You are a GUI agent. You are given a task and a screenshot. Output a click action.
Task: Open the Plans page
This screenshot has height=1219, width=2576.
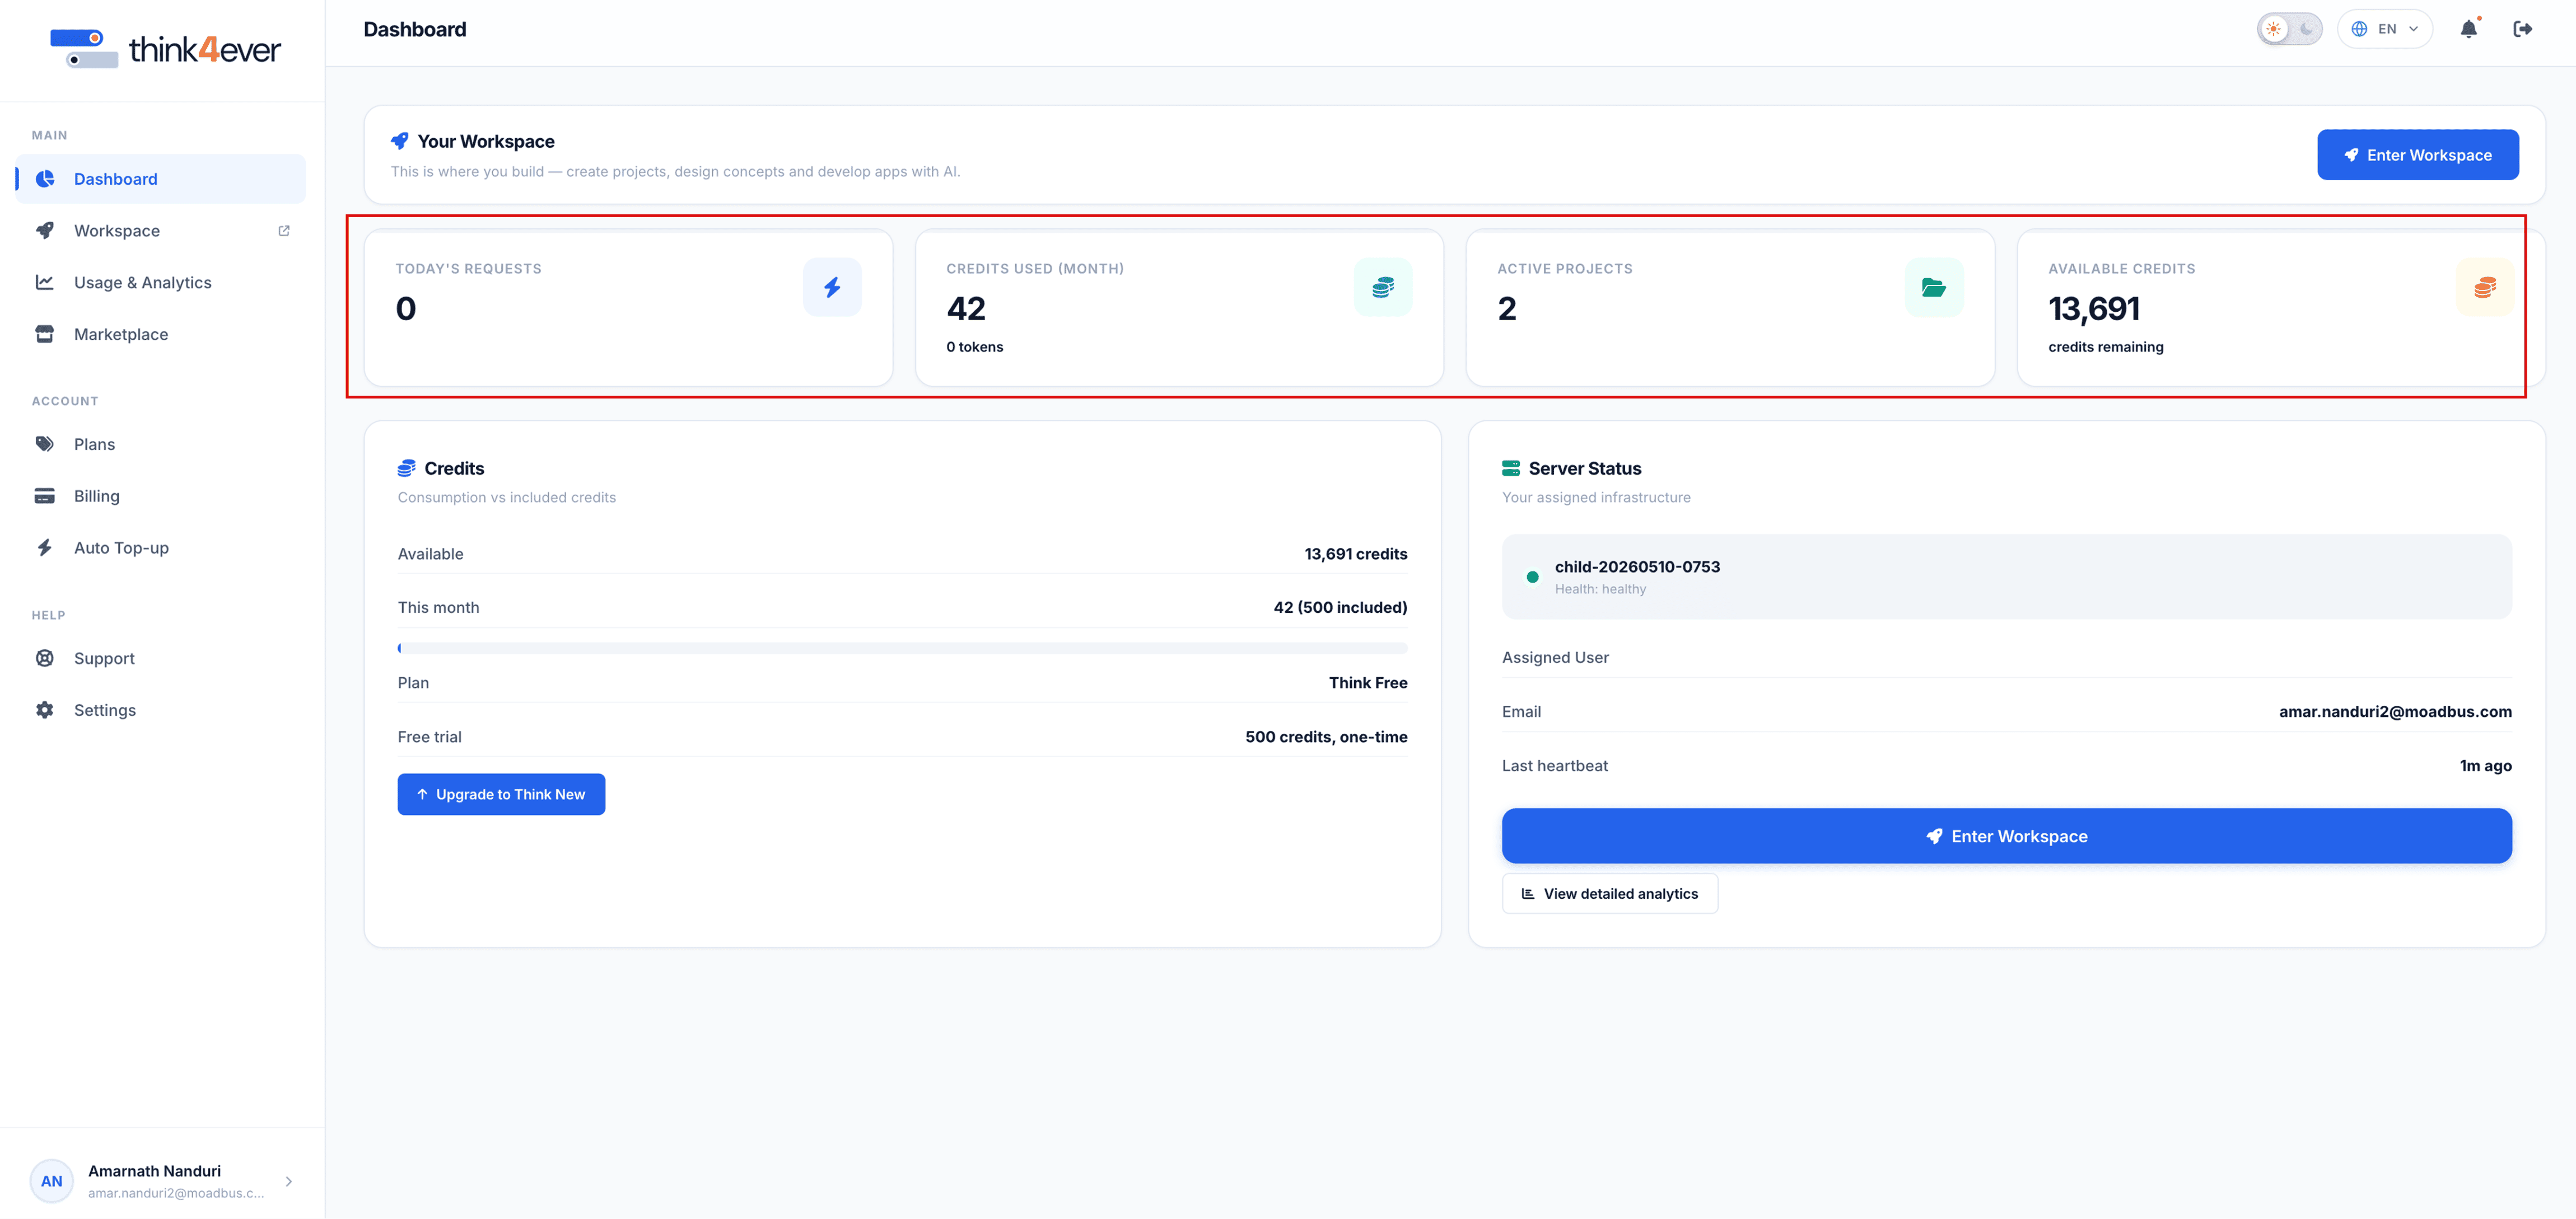(x=161, y=444)
